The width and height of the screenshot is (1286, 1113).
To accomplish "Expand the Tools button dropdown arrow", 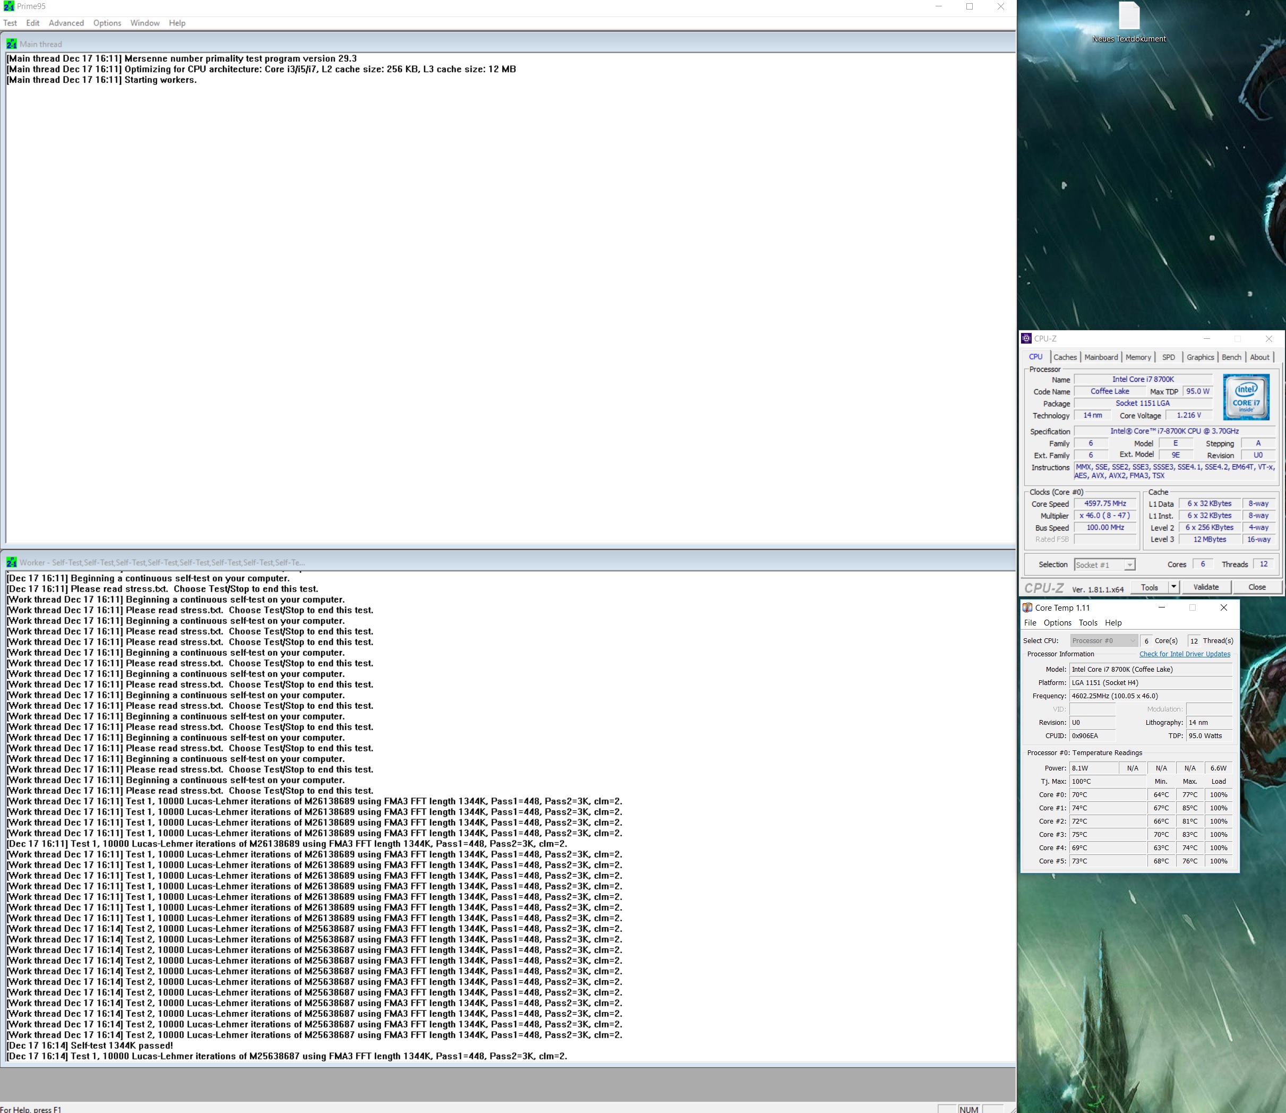I will click(1173, 587).
